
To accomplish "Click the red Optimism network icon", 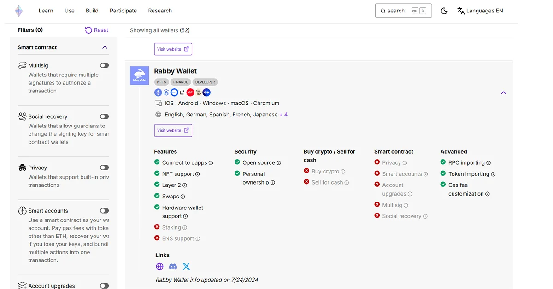I will click(x=190, y=92).
